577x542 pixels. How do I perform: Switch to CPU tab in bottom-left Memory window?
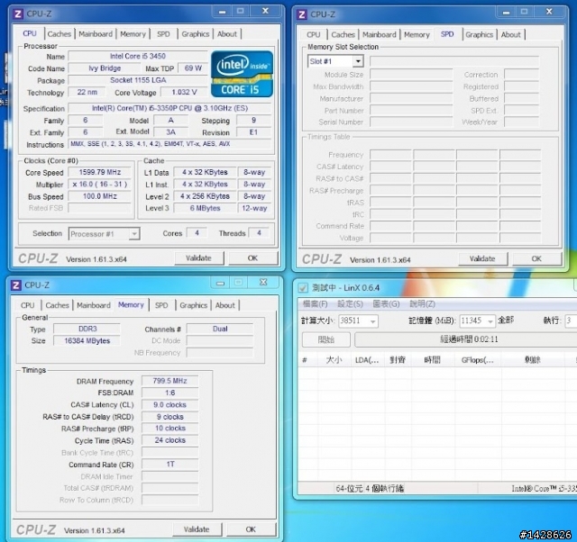[28, 305]
